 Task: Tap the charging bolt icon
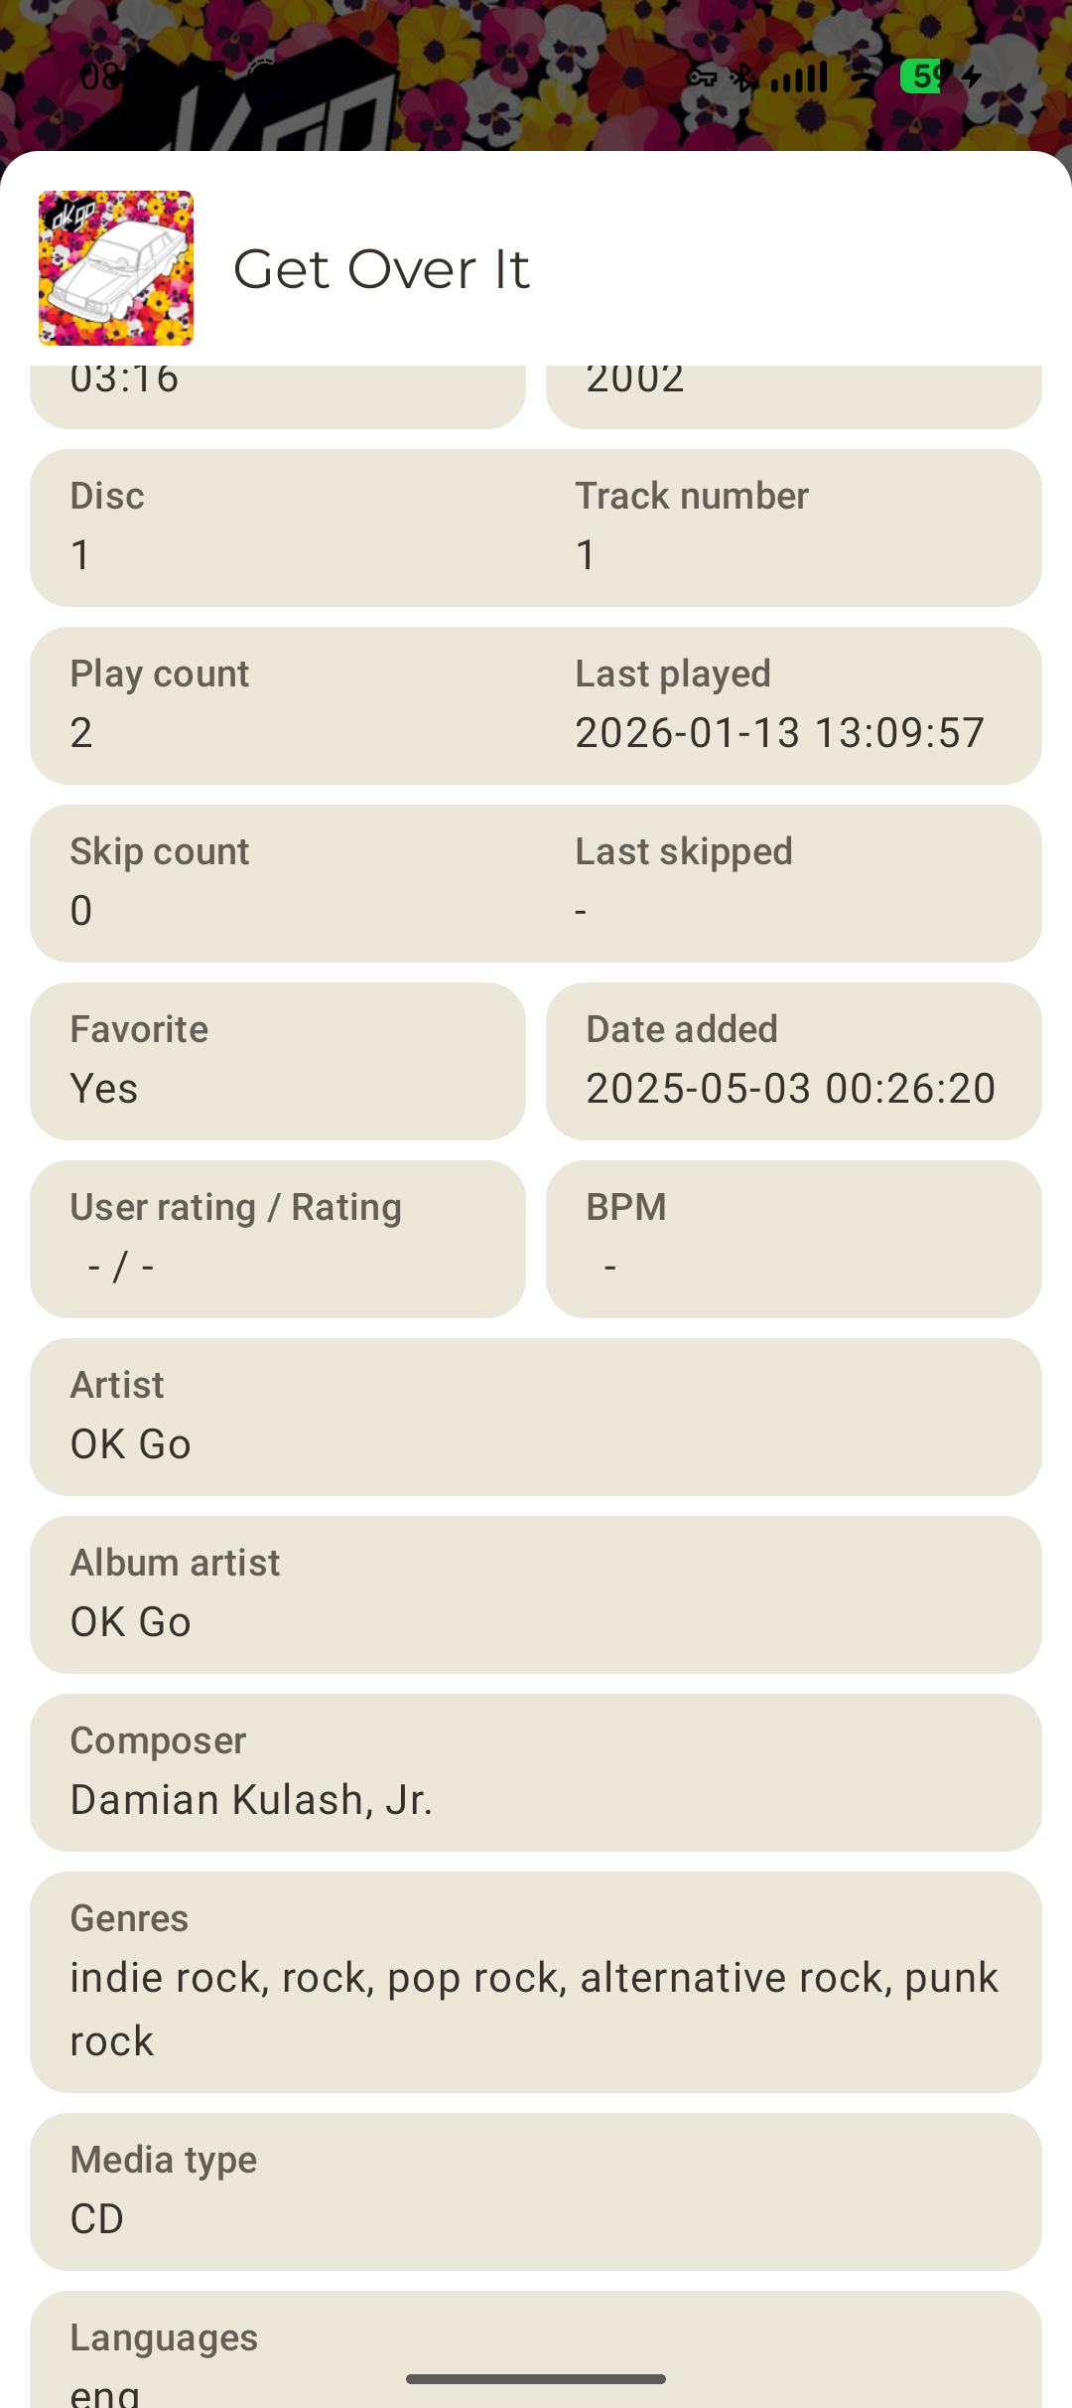coord(973,75)
